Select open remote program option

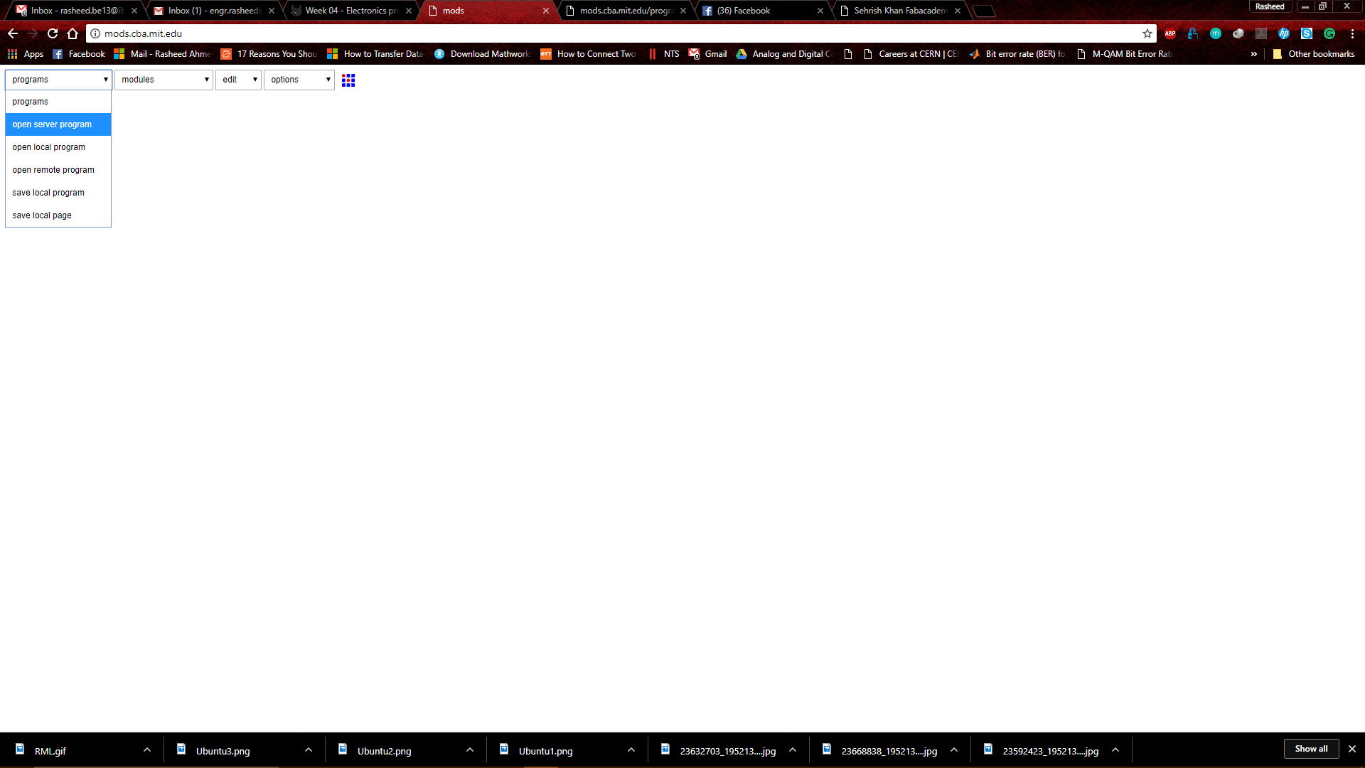(x=53, y=170)
